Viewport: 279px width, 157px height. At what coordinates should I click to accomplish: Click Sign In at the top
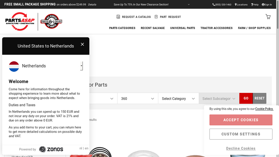click(267, 5)
